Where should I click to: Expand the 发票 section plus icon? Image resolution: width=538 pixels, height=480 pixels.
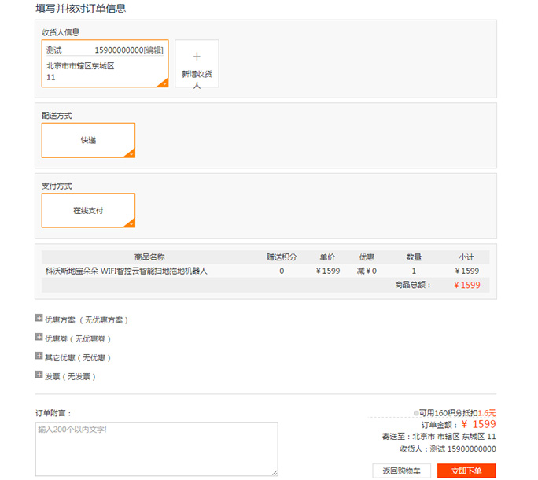[x=39, y=375]
